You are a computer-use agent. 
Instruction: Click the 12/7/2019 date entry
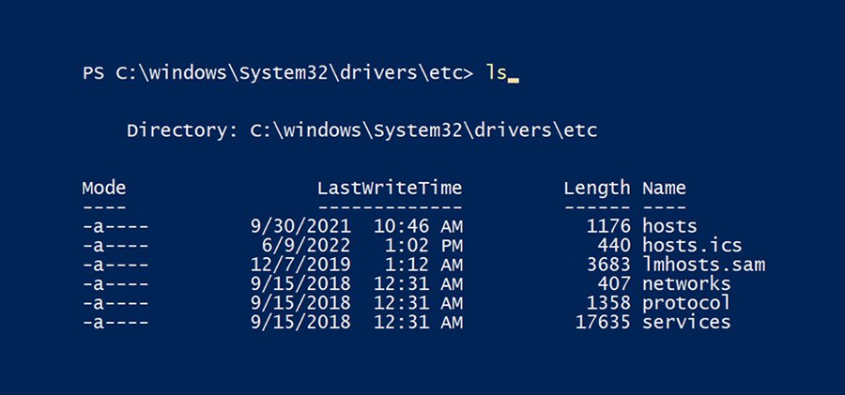[x=300, y=265]
